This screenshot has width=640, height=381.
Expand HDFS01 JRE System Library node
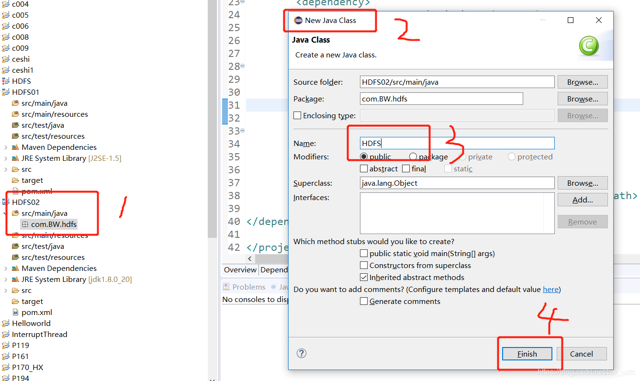6,158
